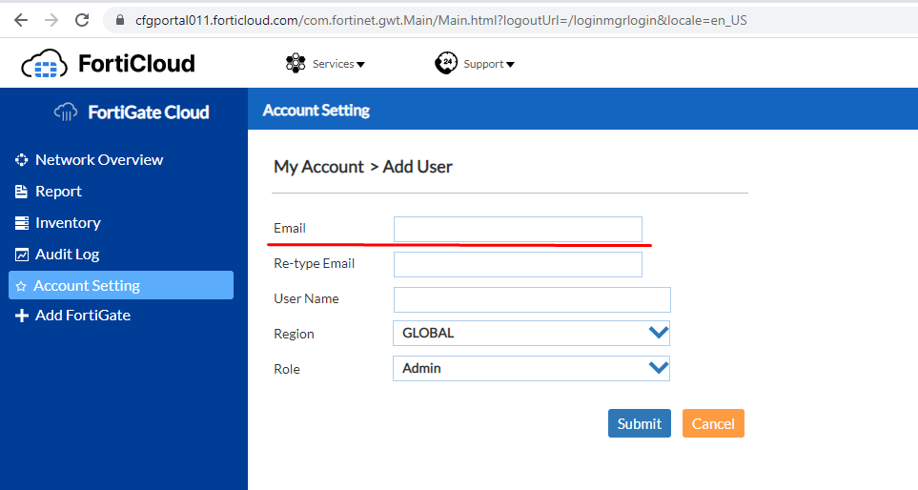
Task: Click the Role dropdown chevron arrow
Action: pyautogui.click(x=659, y=368)
